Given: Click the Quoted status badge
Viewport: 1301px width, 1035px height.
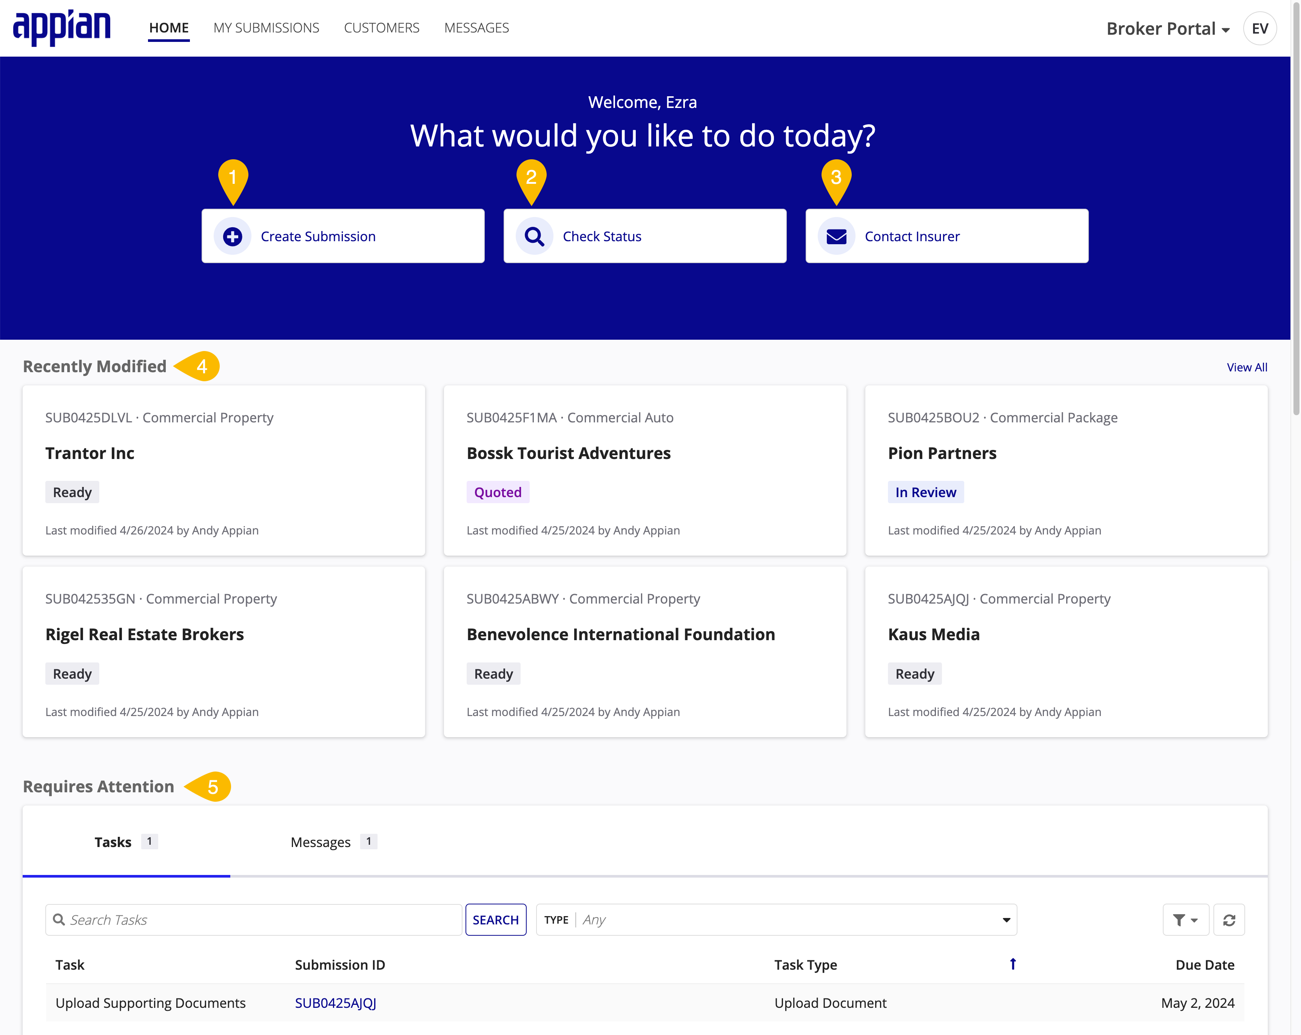Looking at the screenshot, I should point(498,492).
